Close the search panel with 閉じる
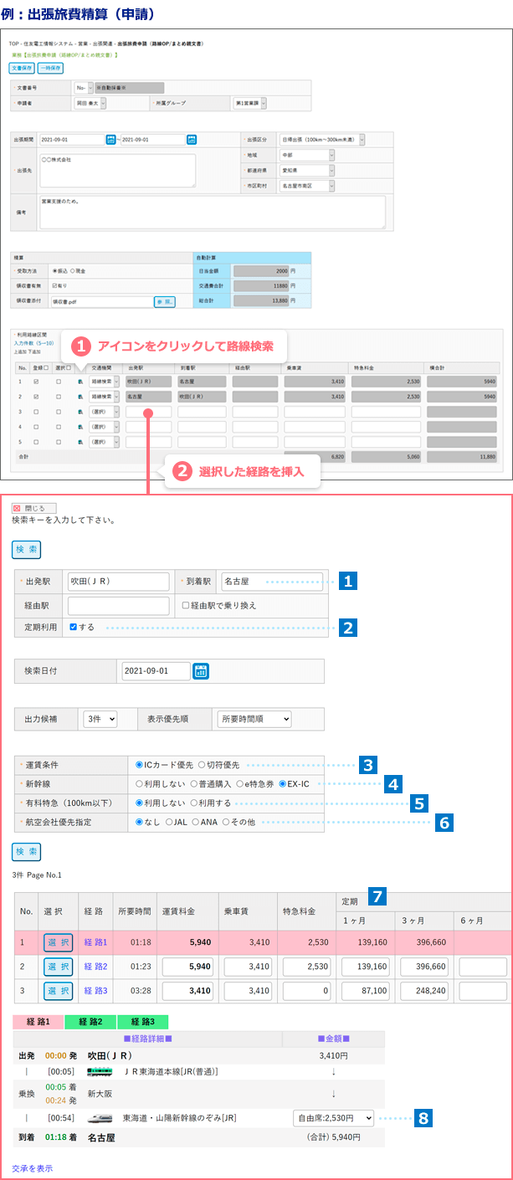 pos(34,508)
